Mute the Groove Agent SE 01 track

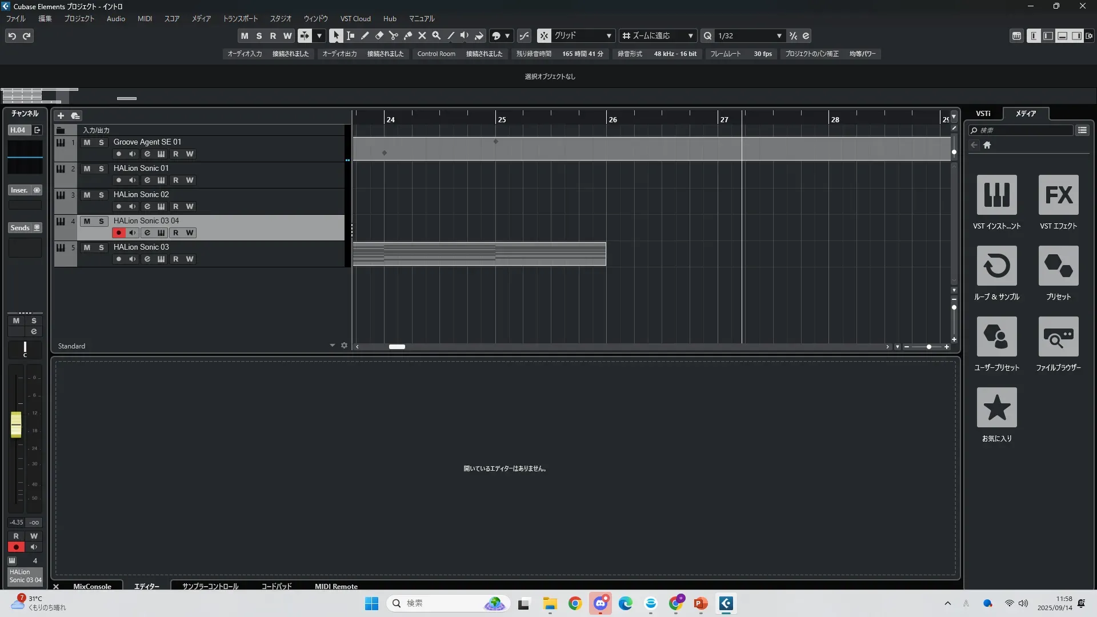(x=87, y=142)
